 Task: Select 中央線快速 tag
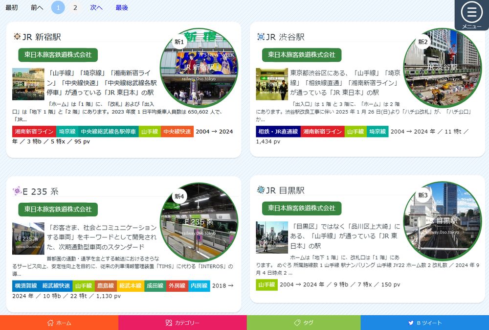click(177, 131)
